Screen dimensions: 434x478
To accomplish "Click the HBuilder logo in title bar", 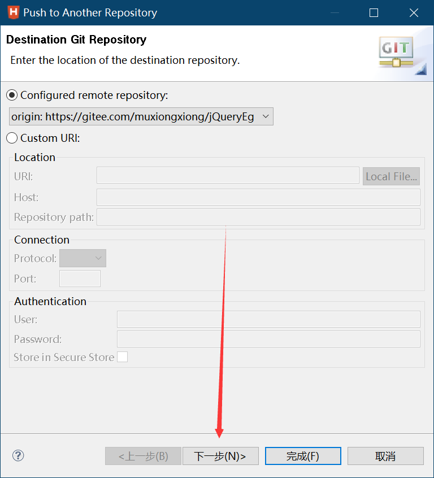I will 14,12.
